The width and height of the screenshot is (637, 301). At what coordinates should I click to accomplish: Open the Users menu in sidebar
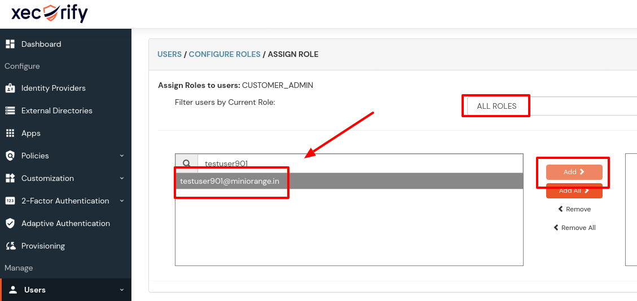35,290
